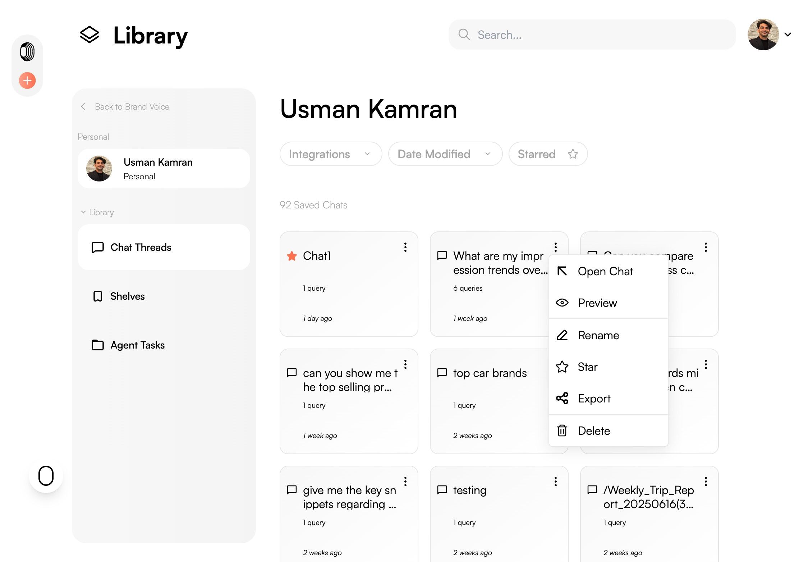Screen dimensions: 808x562
Task: Click the floating oval assistant button
Action: pos(46,475)
